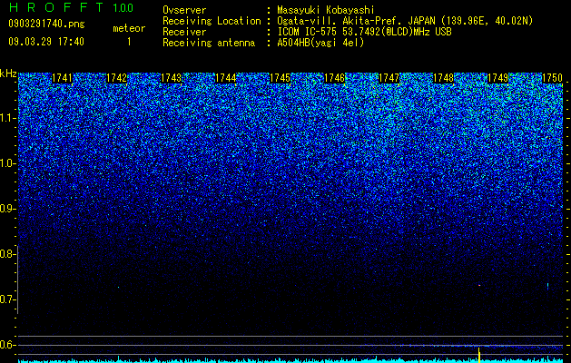Click the 1.1 kHz axis label
Viewport: 571px width, 363px height.
point(8,118)
